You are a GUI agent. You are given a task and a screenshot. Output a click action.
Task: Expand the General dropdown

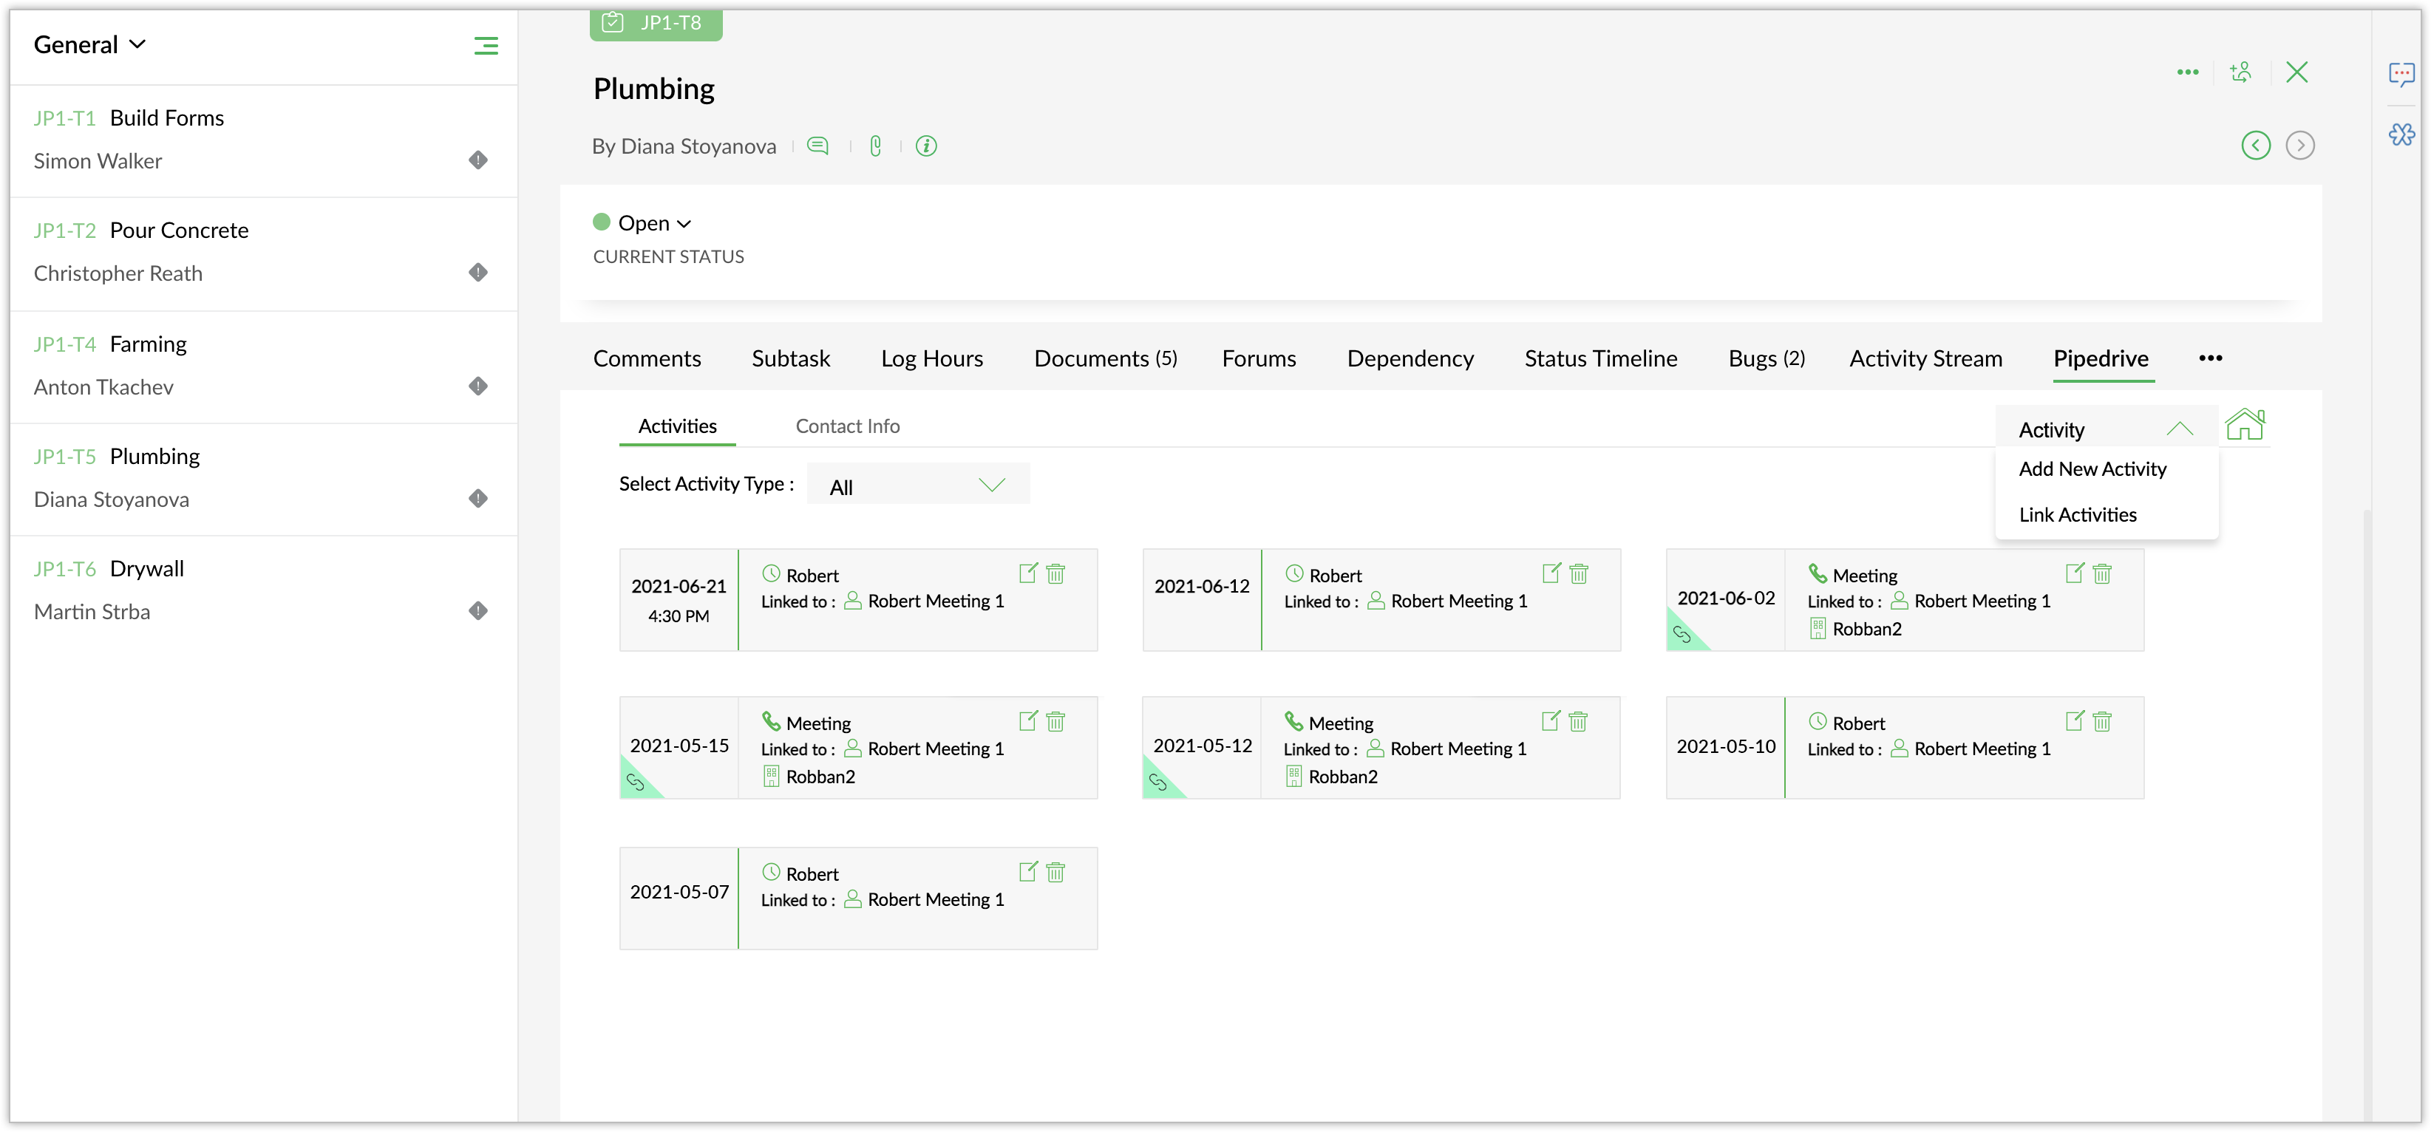tap(89, 44)
